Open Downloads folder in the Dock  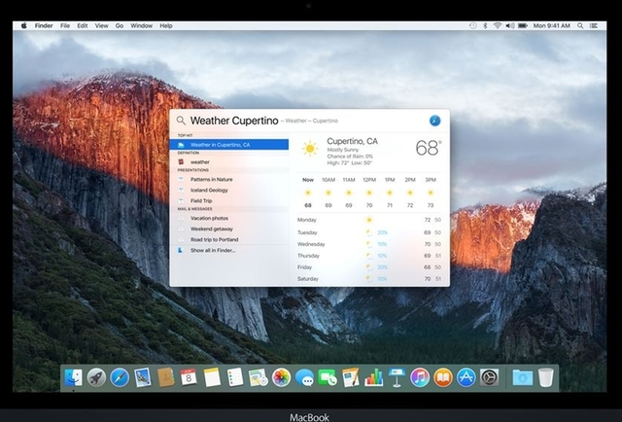pos(523,377)
